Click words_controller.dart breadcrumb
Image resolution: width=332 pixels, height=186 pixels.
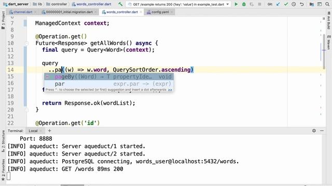(x=91, y=4)
